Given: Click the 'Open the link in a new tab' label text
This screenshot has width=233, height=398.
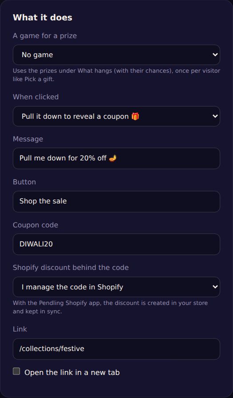Looking at the screenshot, I should click(x=72, y=372).
